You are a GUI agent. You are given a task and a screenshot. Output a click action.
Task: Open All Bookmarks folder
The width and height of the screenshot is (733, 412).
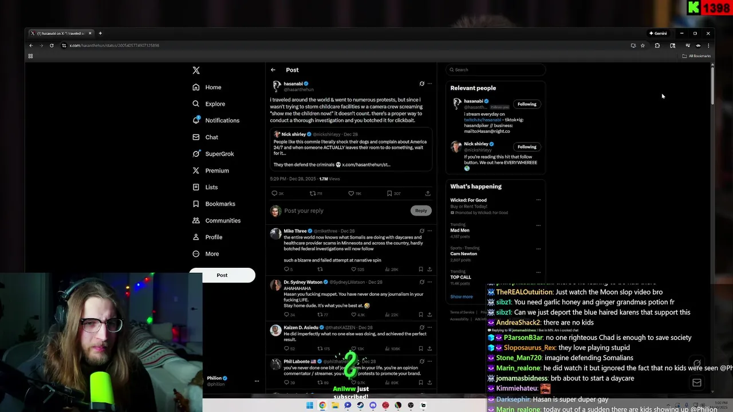(x=696, y=56)
